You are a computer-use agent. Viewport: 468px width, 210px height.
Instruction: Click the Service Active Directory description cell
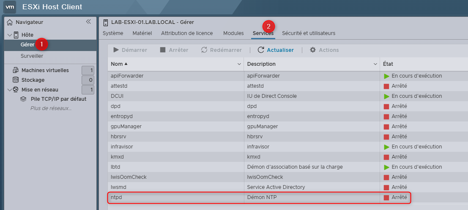276,187
